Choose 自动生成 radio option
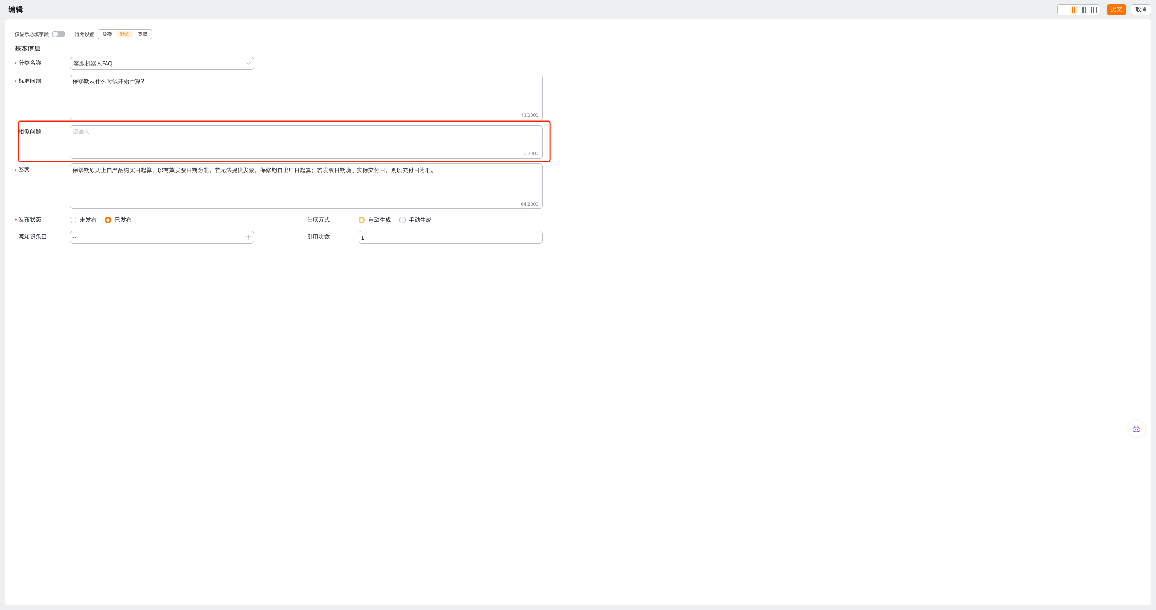 (362, 220)
